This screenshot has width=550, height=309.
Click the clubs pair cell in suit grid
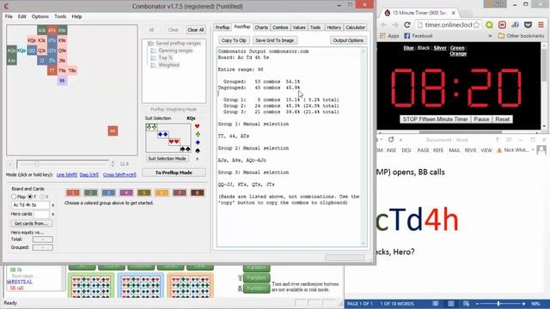[151, 127]
